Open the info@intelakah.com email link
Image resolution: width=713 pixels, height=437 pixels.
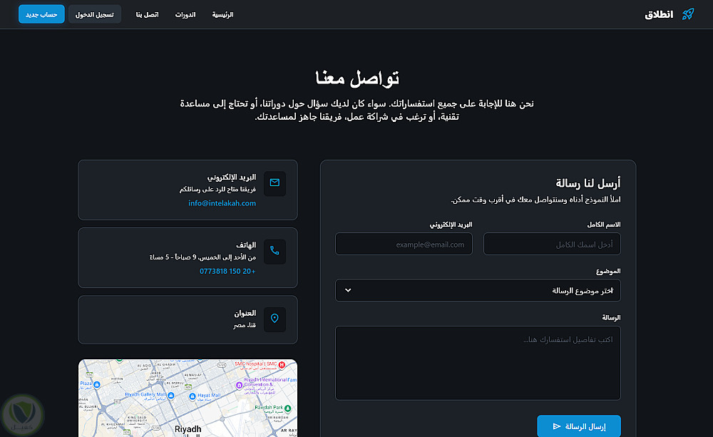coord(222,203)
